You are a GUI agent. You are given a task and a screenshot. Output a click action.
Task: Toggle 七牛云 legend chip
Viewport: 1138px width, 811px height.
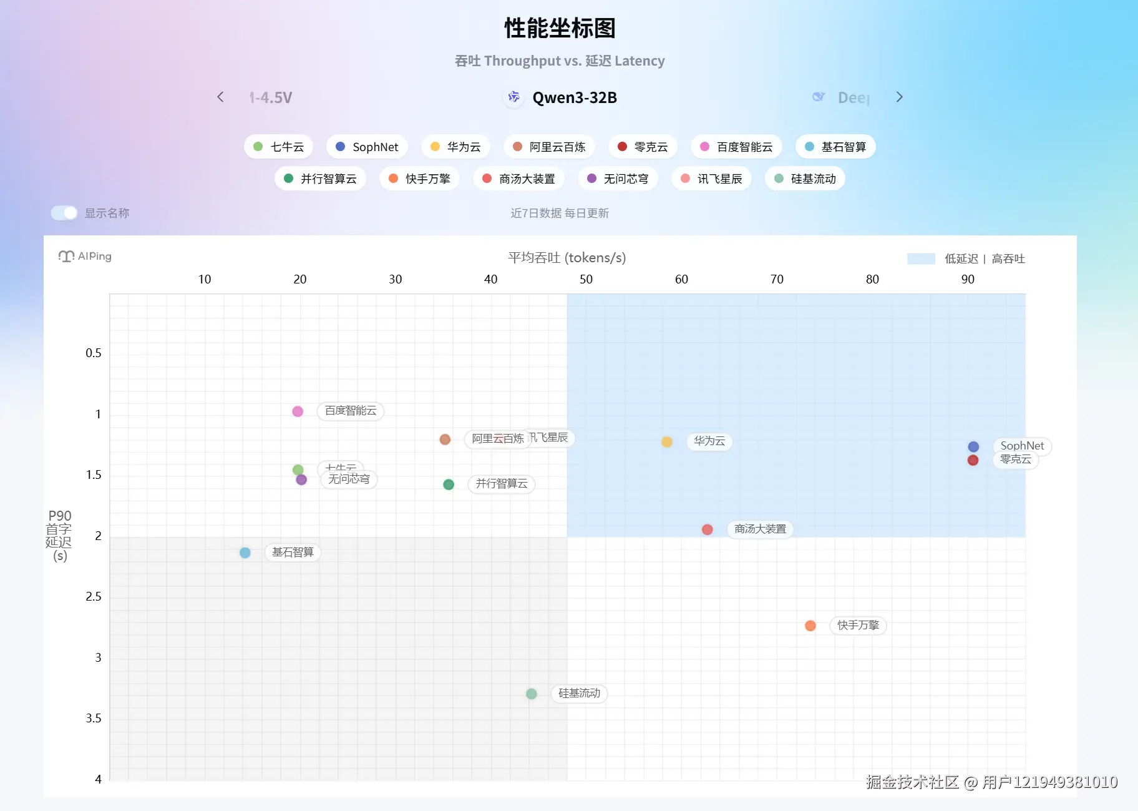tap(278, 147)
